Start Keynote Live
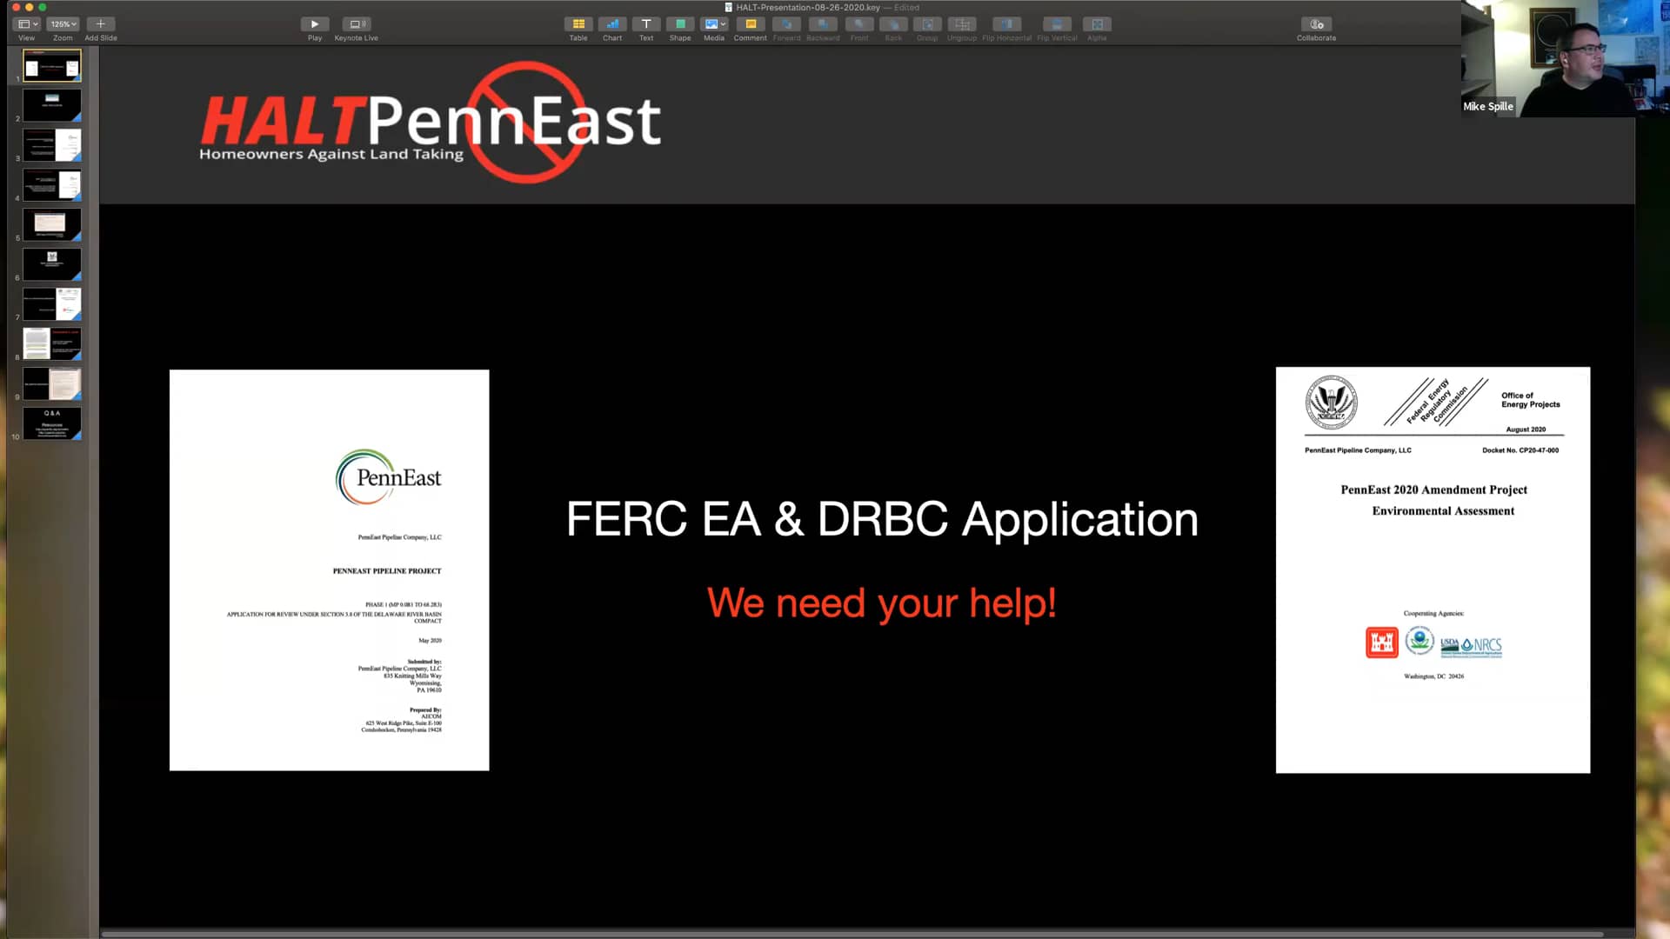This screenshot has width=1670, height=939. point(356,24)
